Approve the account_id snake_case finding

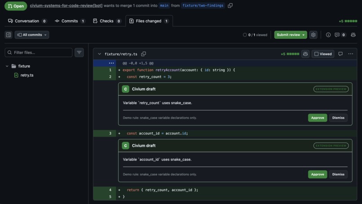[x=318, y=174]
